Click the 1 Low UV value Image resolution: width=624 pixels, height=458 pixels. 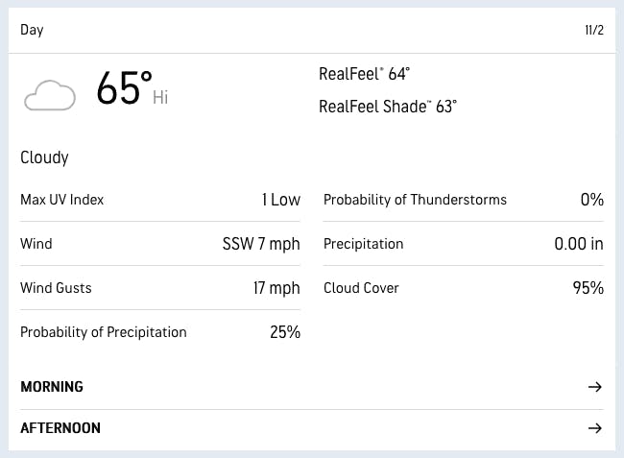[x=281, y=200]
